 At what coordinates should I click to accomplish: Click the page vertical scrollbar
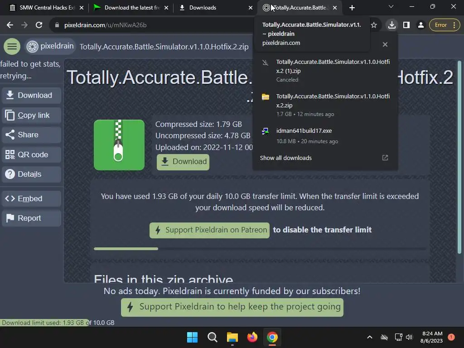coord(459,157)
